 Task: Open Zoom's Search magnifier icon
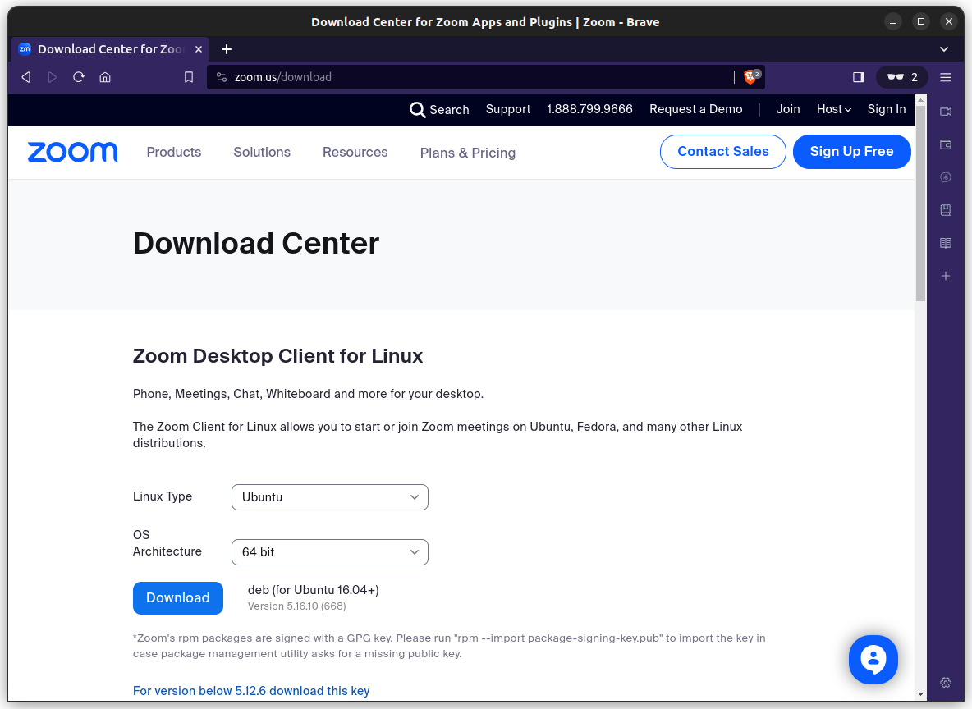[418, 109]
